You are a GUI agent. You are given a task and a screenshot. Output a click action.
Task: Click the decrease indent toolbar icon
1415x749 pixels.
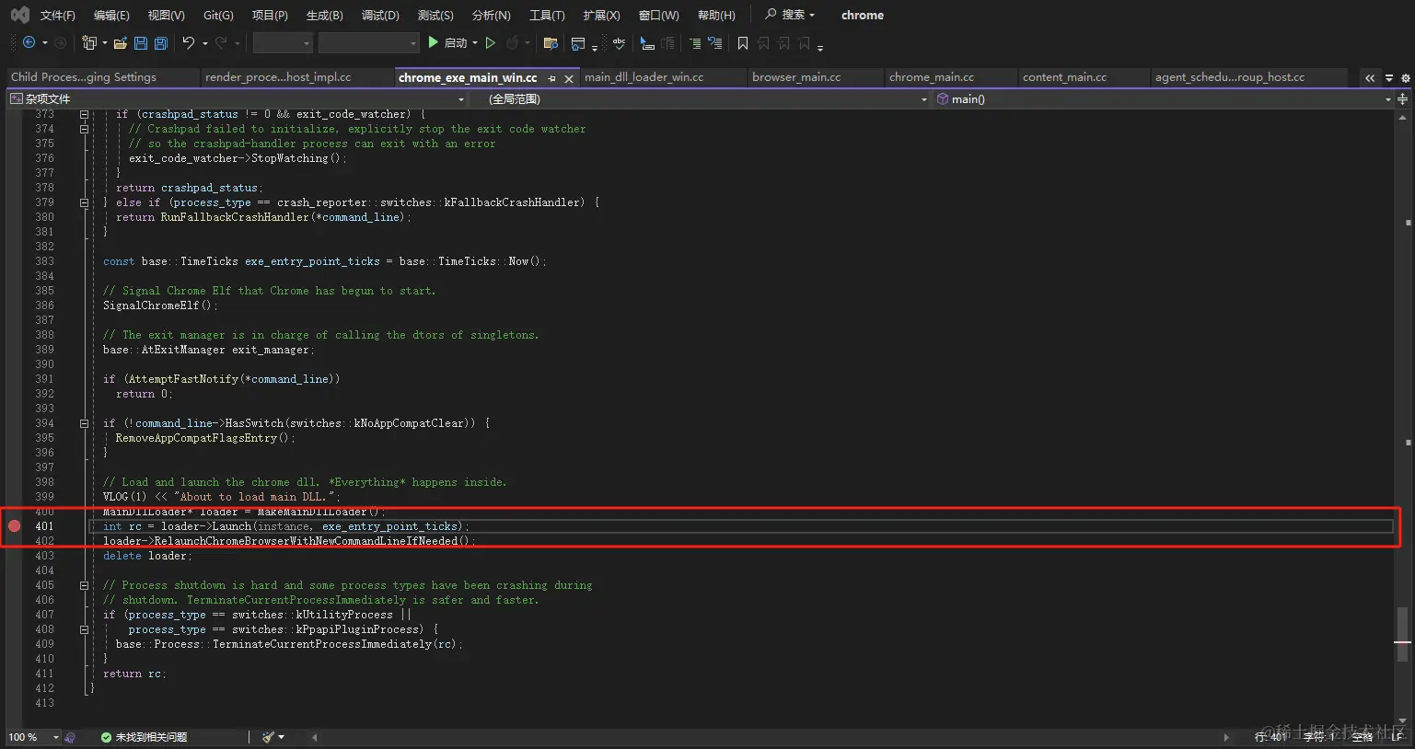695,43
